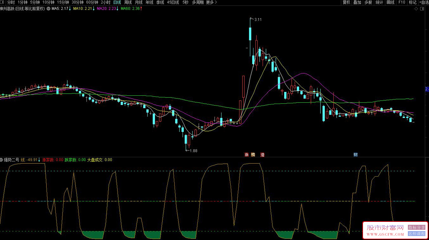Expand the 强势二号 indicator dropdown arrow
This screenshot has width=429, height=240.
[1, 160]
